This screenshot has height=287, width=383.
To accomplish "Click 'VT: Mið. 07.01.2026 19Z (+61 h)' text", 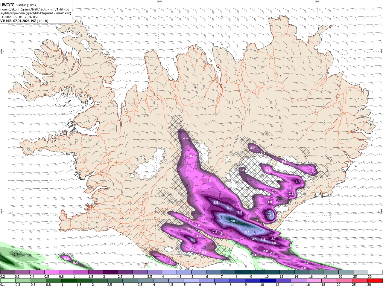I will point(24,21).
